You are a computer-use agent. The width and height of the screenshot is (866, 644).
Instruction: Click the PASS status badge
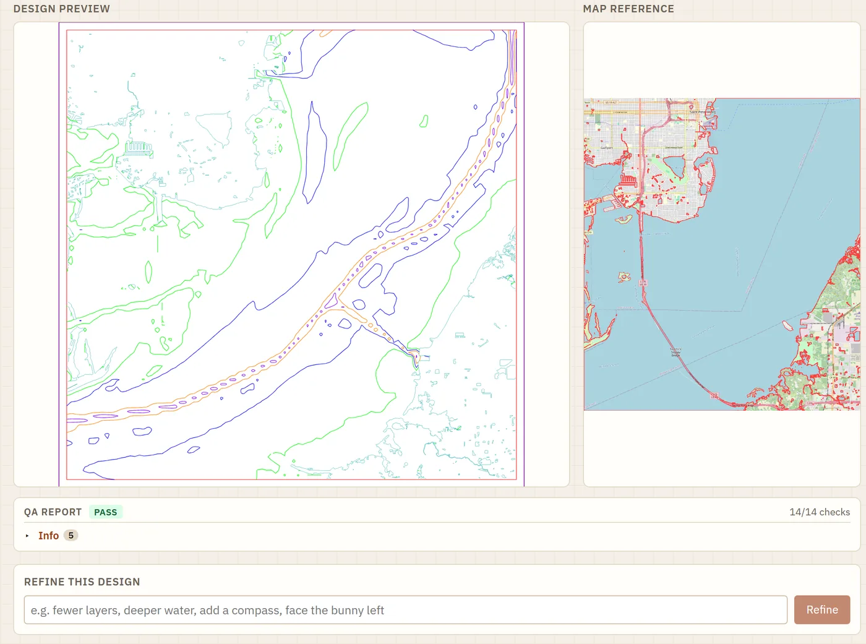click(106, 512)
